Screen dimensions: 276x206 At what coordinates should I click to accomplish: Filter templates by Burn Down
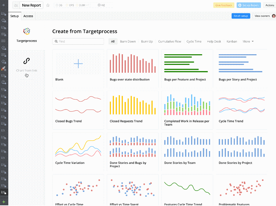128,42
